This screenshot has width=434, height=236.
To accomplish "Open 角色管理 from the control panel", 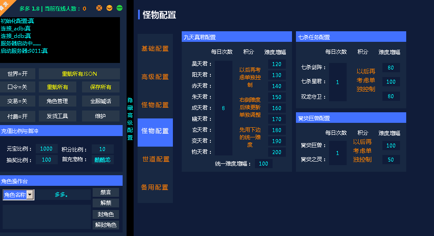I will tap(57, 101).
